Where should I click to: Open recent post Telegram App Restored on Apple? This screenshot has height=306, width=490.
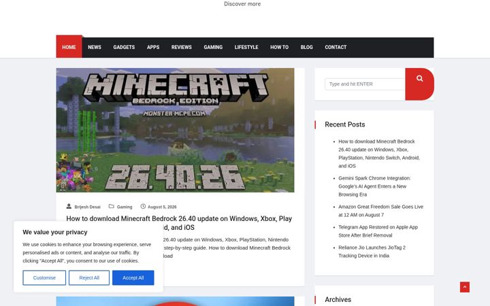pos(378,231)
